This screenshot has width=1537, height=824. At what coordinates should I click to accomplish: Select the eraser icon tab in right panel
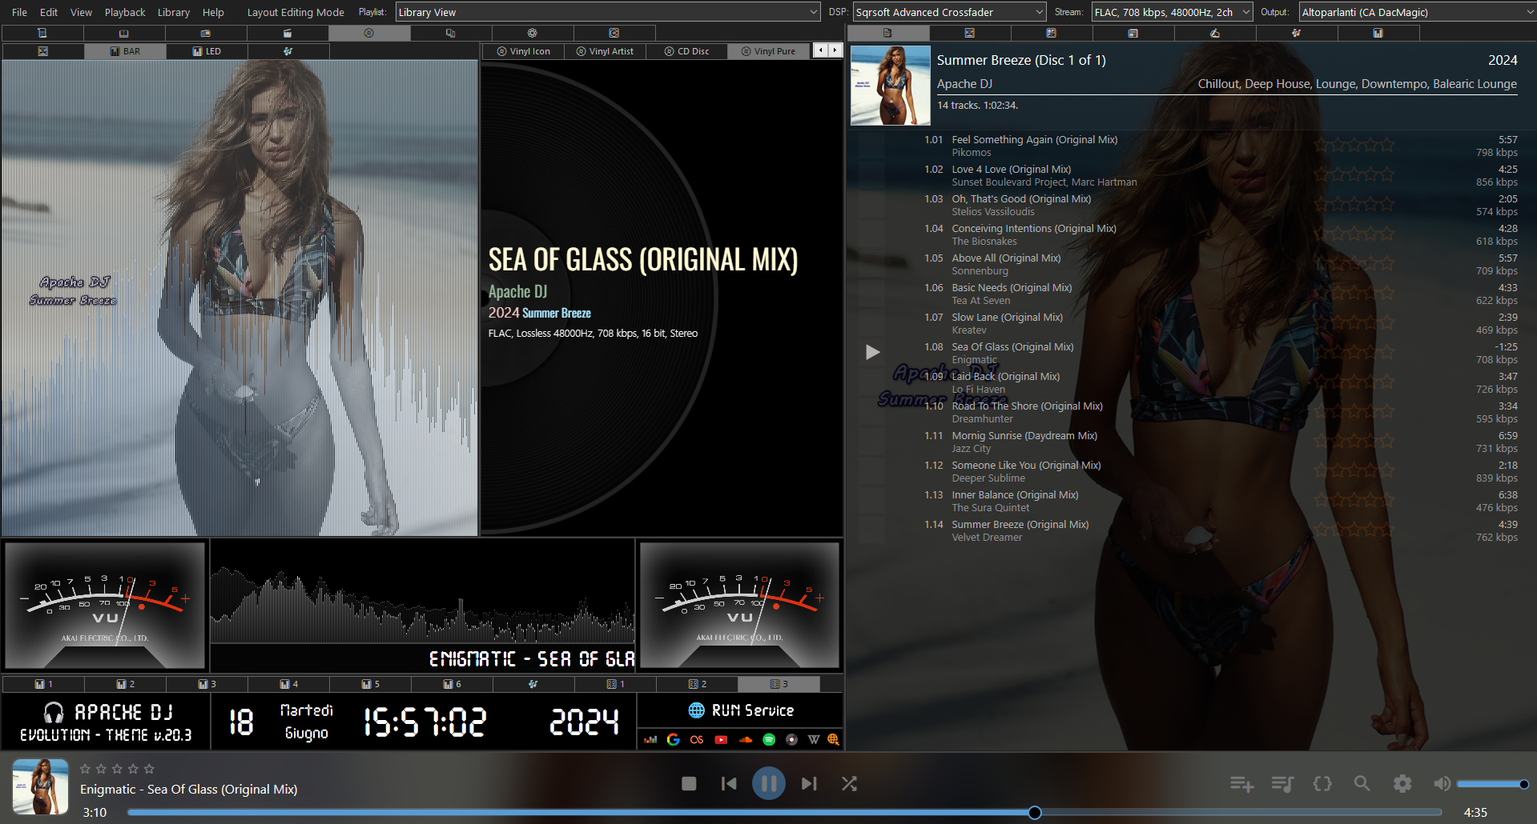[x=1214, y=33]
